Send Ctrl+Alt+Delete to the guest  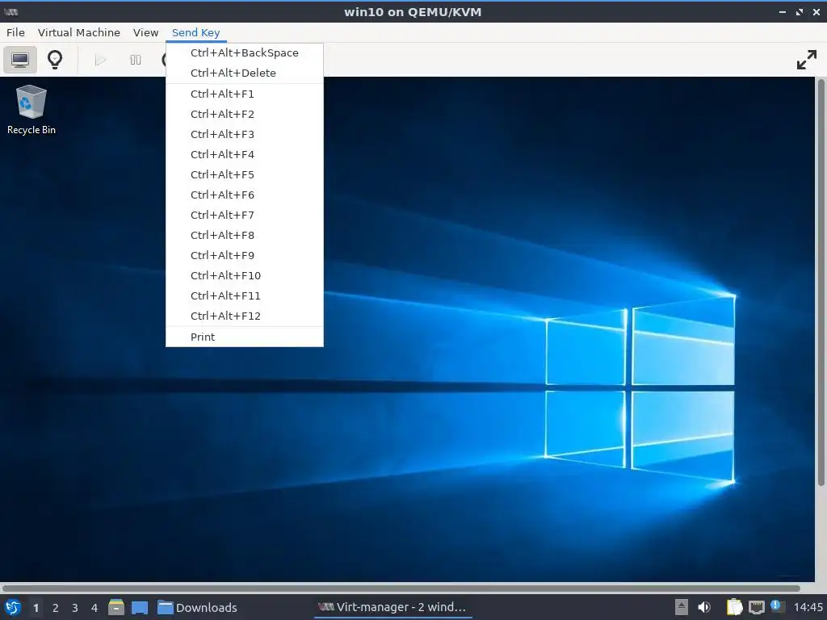pos(244,73)
